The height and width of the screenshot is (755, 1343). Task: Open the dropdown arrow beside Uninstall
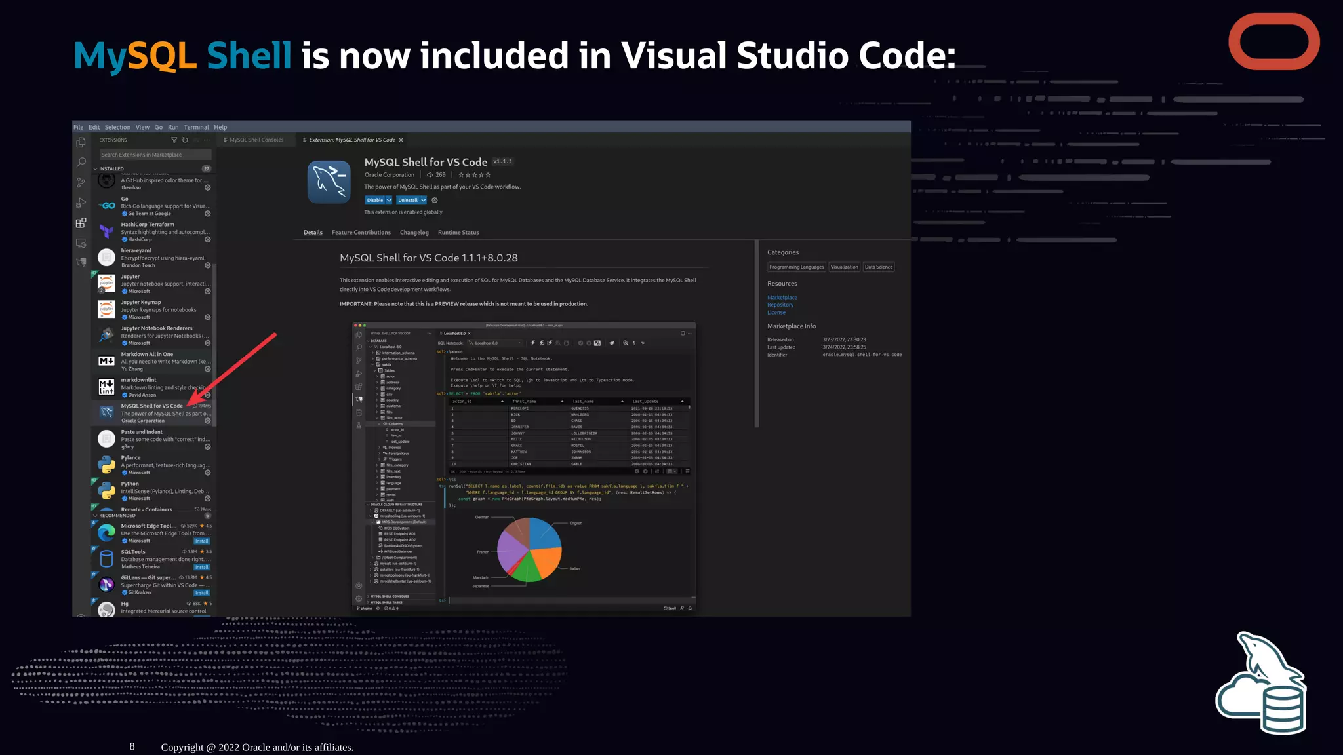[x=424, y=201]
